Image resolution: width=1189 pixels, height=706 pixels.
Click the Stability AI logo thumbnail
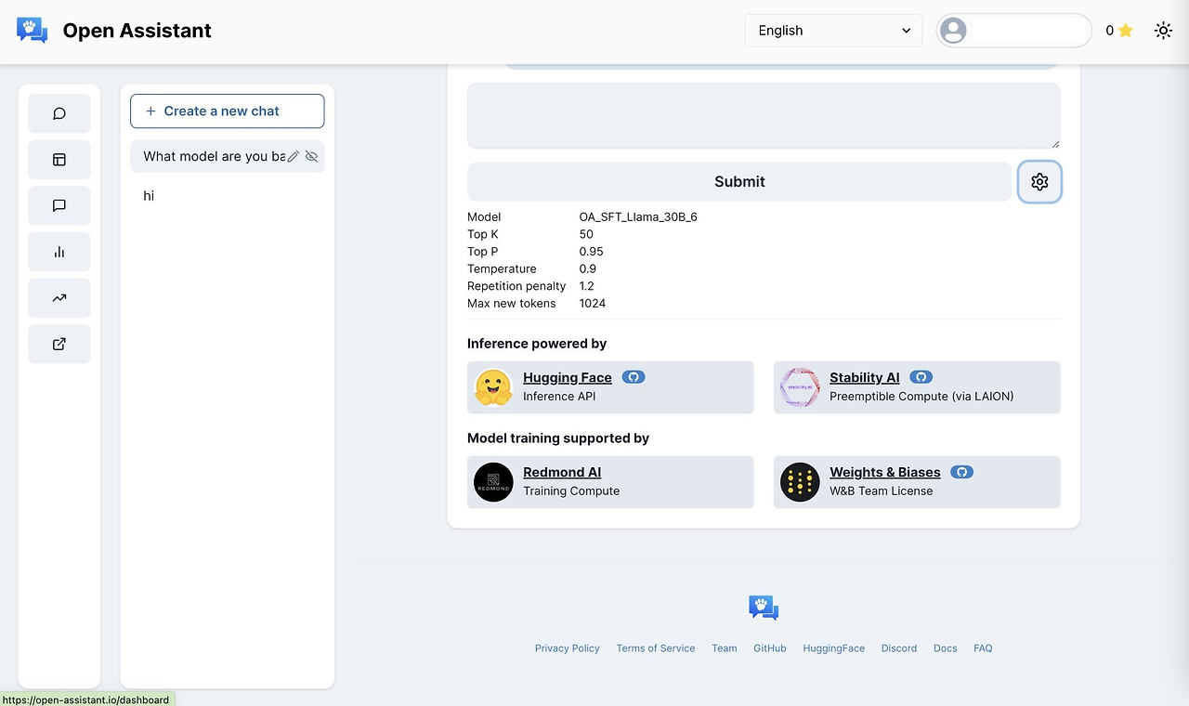click(x=800, y=387)
